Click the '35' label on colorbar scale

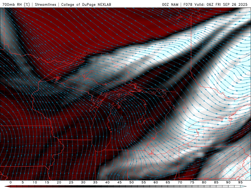95,182
